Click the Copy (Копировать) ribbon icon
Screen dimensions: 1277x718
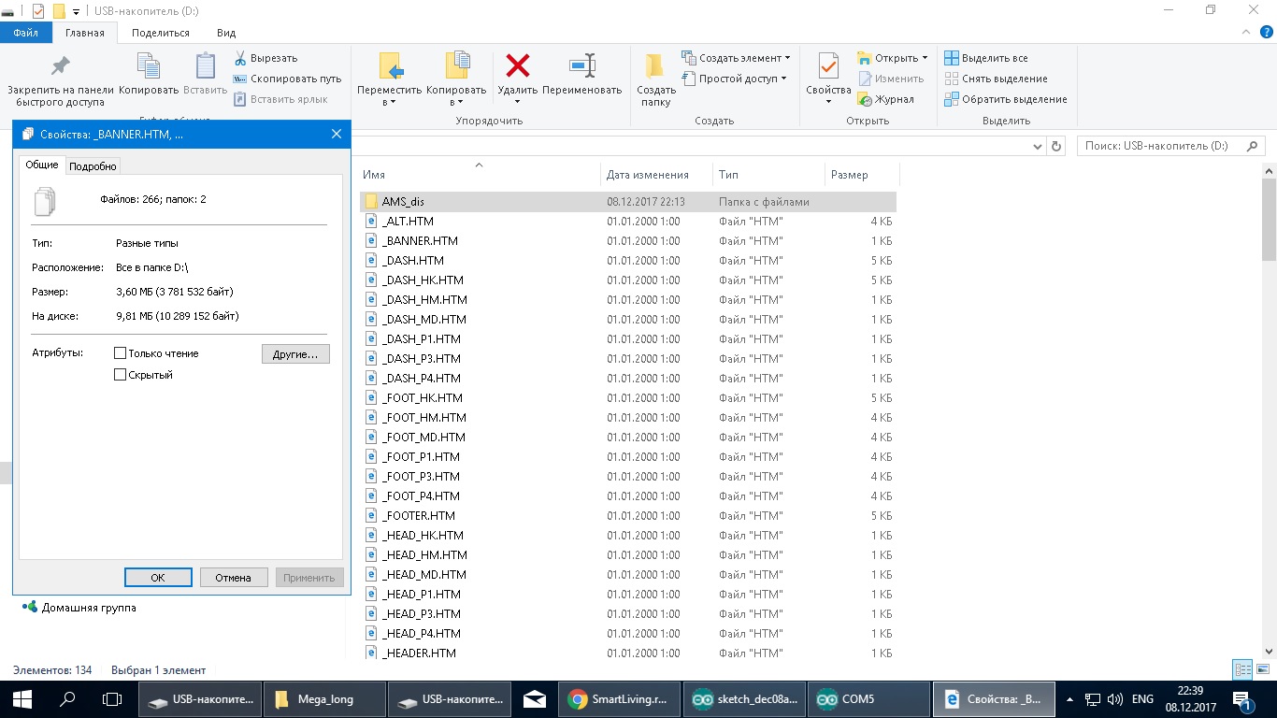[x=149, y=66]
